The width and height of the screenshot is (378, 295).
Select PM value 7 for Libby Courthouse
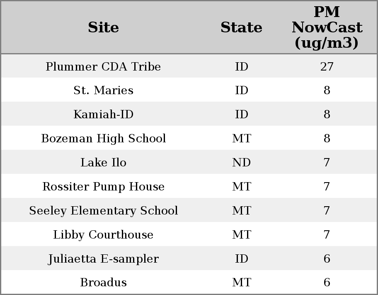(x=327, y=235)
